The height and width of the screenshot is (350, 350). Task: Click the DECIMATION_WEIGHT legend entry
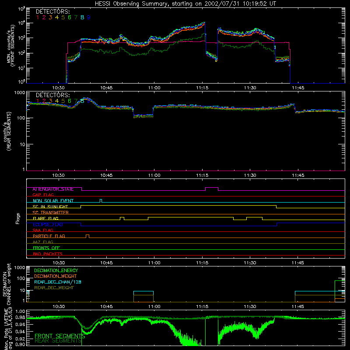coord(56,276)
